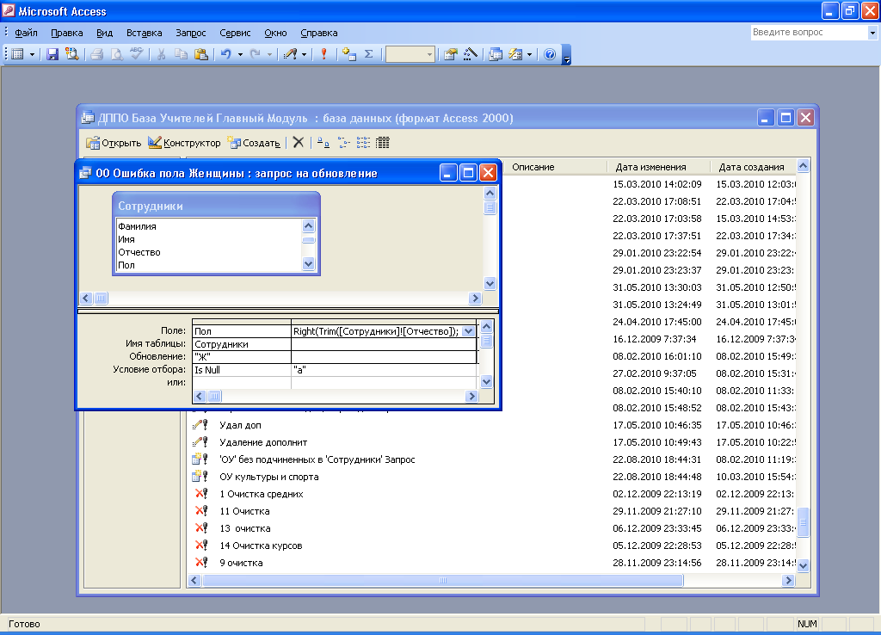Open the Properties icon in toolbar
This screenshot has width=881, height=635.
click(450, 54)
